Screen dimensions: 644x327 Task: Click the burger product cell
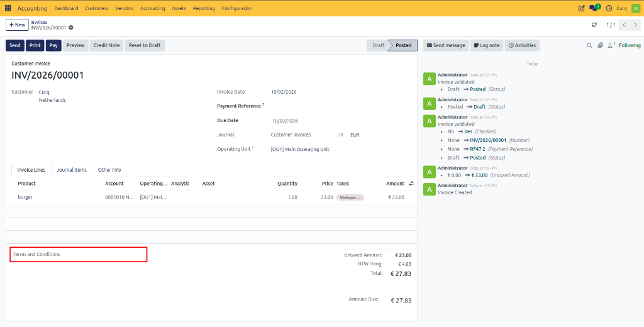click(x=25, y=197)
